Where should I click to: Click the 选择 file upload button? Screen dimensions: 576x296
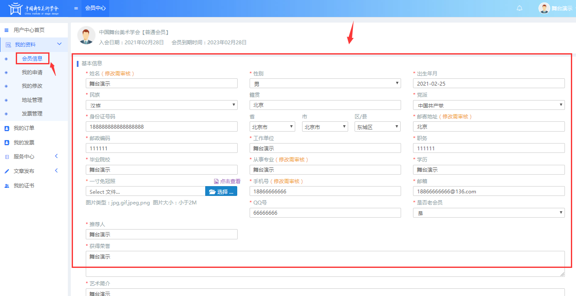pyautogui.click(x=221, y=192)
